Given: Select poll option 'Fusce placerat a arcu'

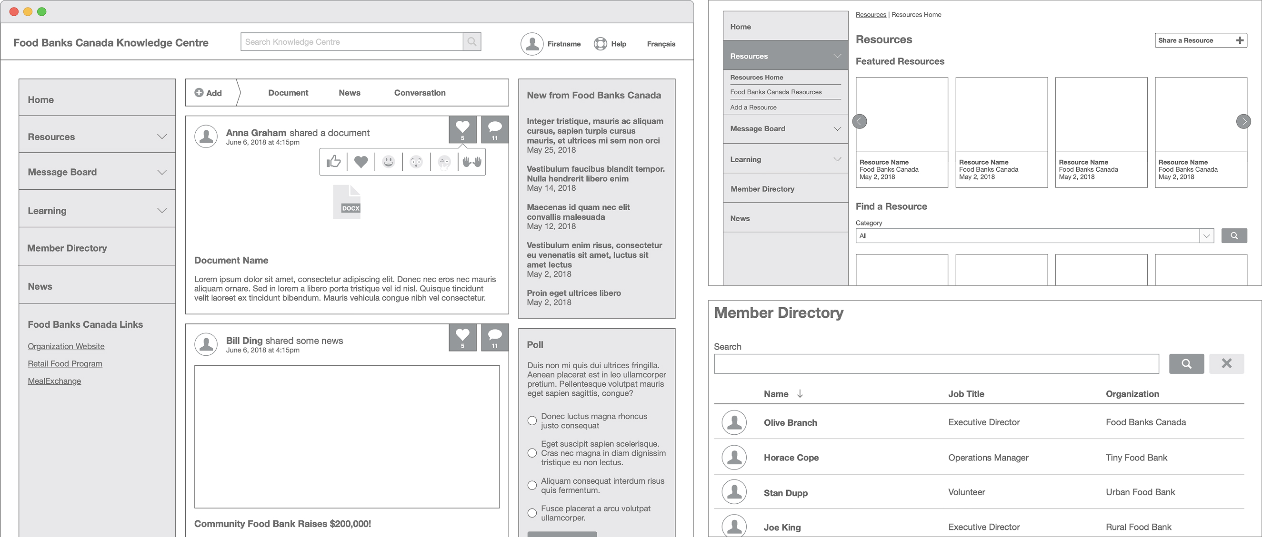Looking at the screenshot, I should 532,513.
